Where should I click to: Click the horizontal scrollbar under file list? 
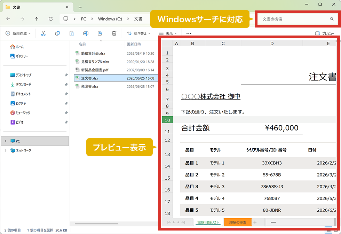tap(96, 224)
